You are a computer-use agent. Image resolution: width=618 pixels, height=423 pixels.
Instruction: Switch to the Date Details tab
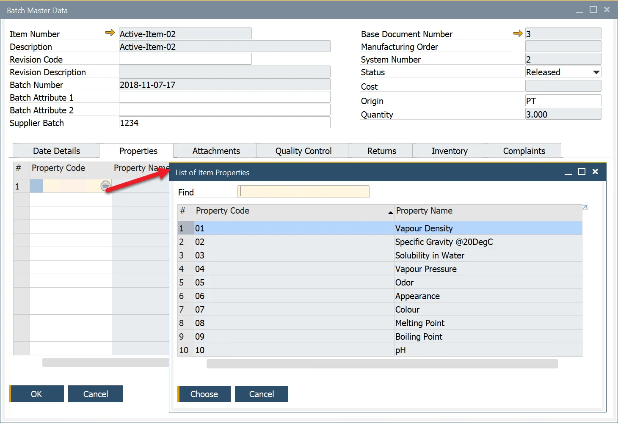tap(56, 151)
